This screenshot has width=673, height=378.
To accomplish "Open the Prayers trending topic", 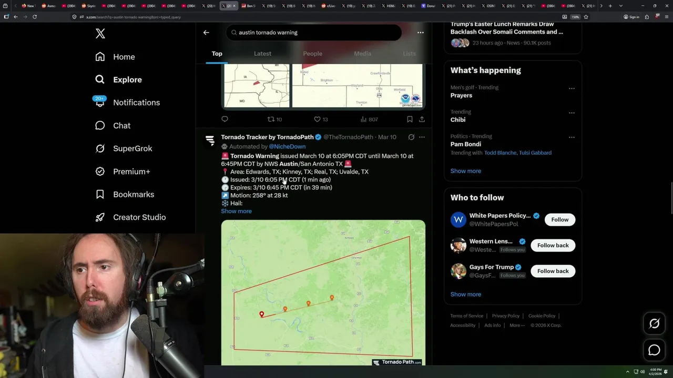I will [x=461, y=96].
